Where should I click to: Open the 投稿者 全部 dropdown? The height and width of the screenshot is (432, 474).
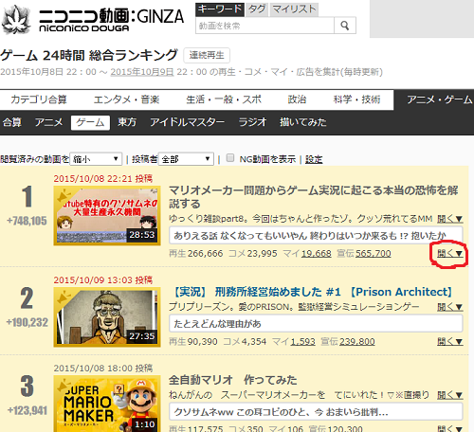pyautogui.click(x=186, y=159)
